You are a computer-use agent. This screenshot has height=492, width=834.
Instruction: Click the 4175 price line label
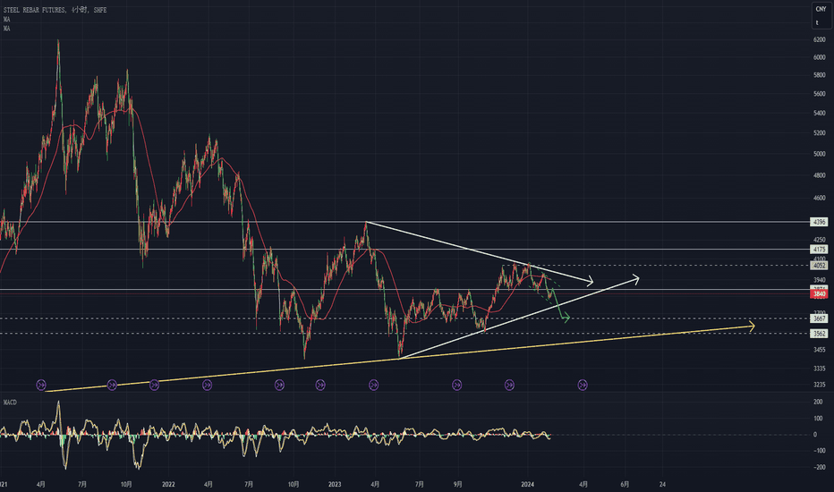coord(819,250)
